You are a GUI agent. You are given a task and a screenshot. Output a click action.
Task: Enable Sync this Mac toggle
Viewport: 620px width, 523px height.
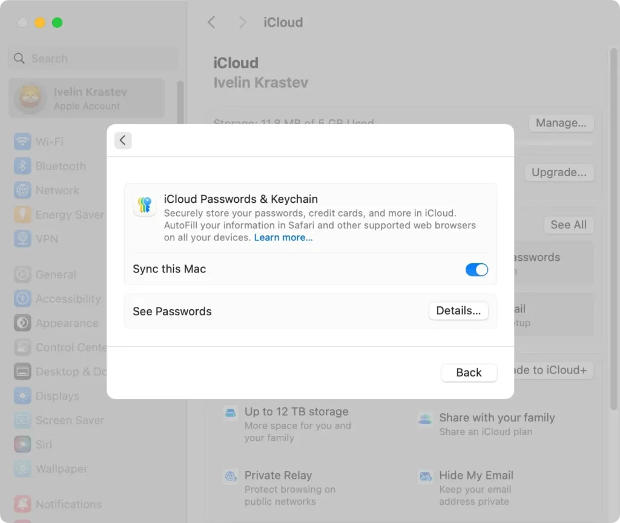click(477, 269)
